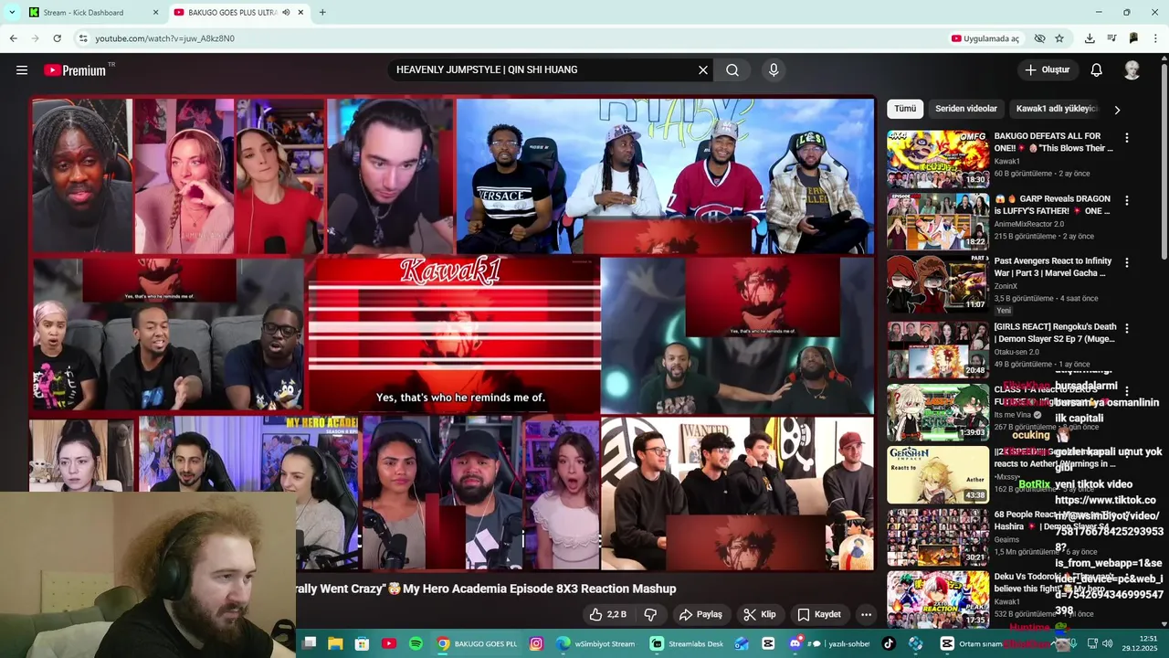View site information in address bar

click(x=83, y=38)
